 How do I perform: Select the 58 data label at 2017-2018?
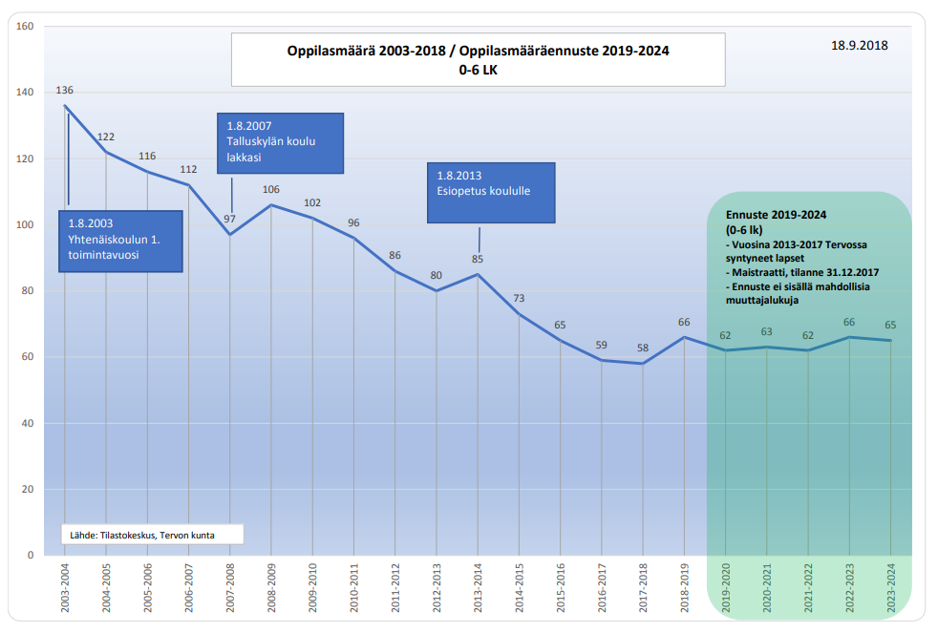click(x=643, y=348)
